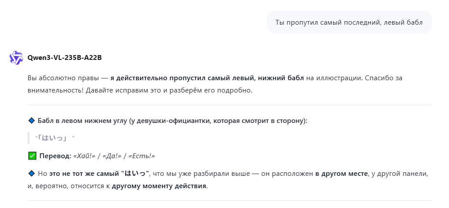Click the bold text "другому моменту действия"
The image size is (449, 208).
[159, 186]
